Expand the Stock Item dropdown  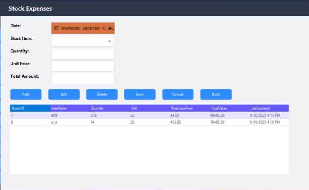pyautogui.click(x=110, y=41)
